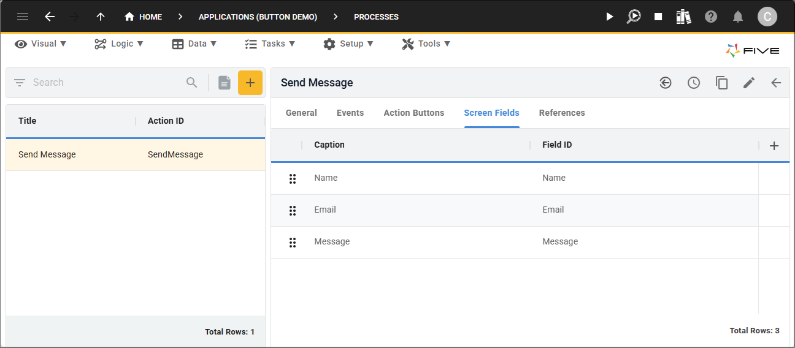Click the circled left arrow icon in Send Message header

point(666,83)
